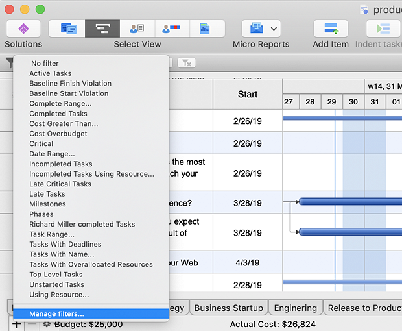402x331 pixels.
Task: Select the Critical filter option
Action: [x=41, y=143]
